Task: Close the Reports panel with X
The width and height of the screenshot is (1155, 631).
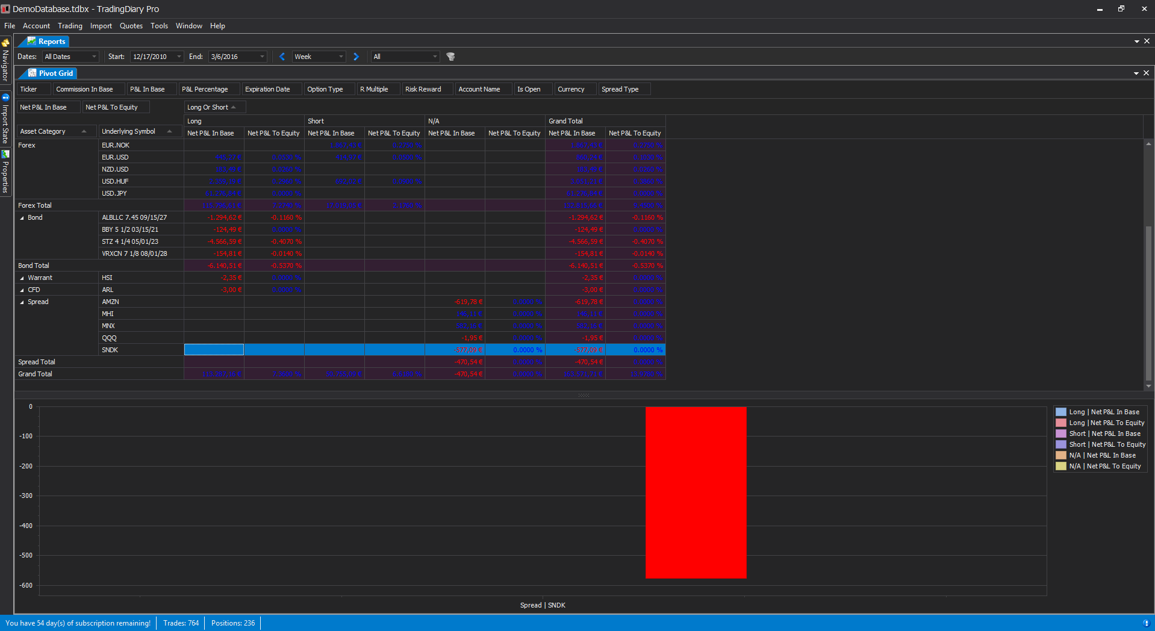Action: pos(1147,41)
